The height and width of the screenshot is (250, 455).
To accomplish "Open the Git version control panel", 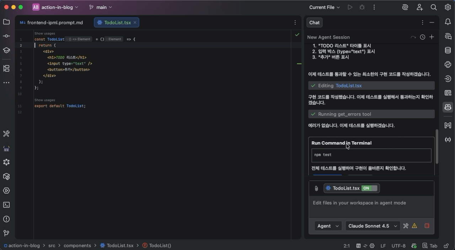I will (x=6, y=233).
